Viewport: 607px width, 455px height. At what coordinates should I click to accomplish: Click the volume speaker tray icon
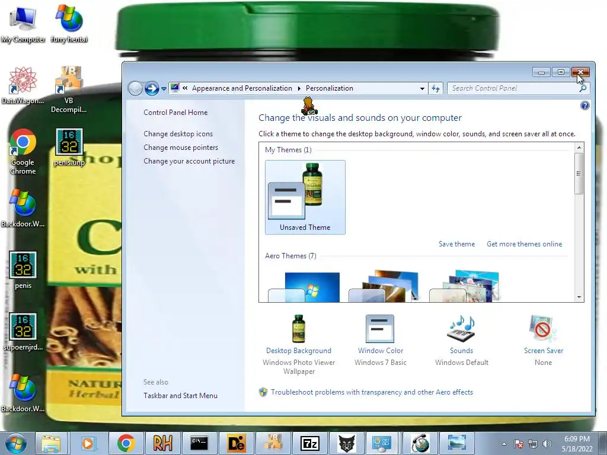tap(547, 444)
